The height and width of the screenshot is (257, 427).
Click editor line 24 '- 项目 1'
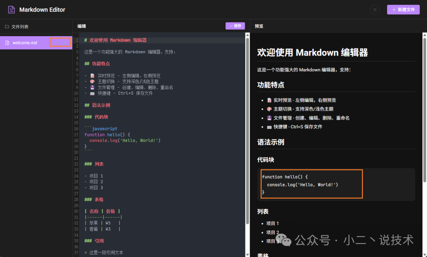94,176
